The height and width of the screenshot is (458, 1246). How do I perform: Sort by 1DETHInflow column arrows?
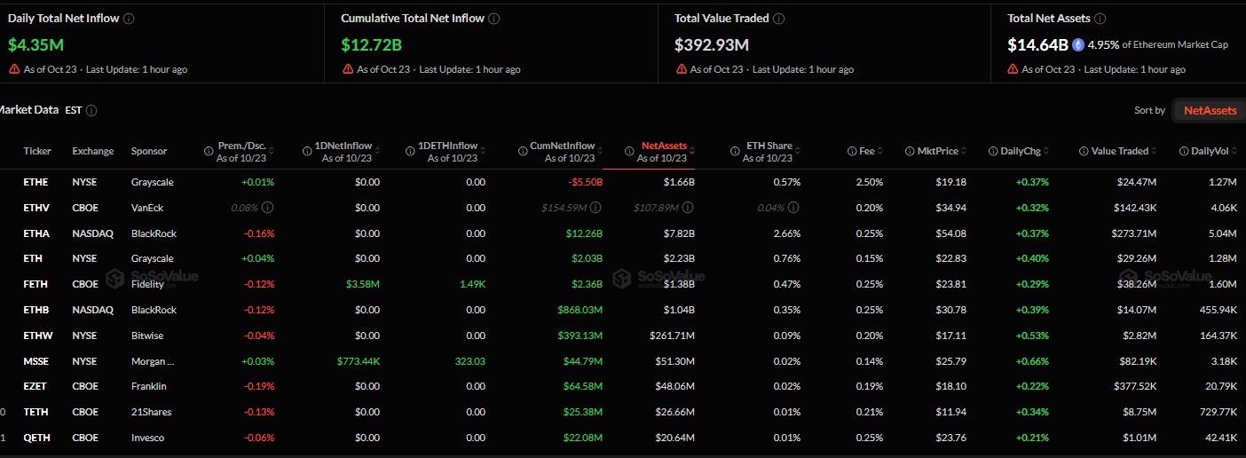[484, 152]
